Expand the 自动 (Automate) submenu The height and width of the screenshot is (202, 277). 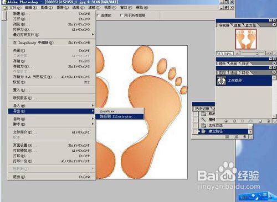52,119
